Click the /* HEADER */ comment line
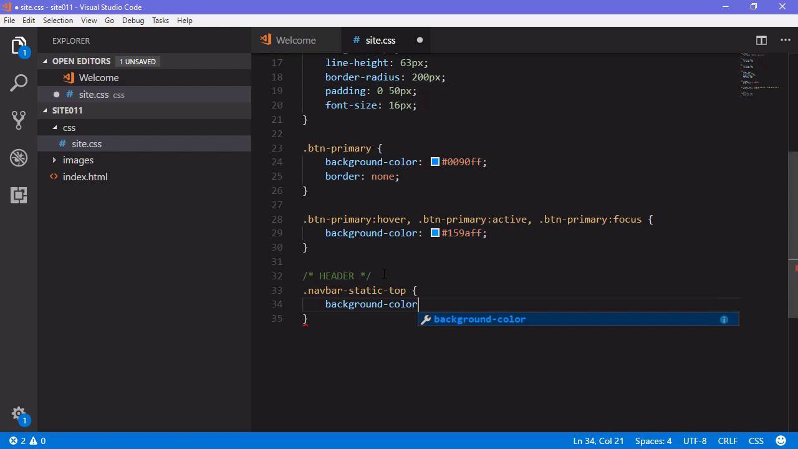The image size is (798, 449). 337,276
